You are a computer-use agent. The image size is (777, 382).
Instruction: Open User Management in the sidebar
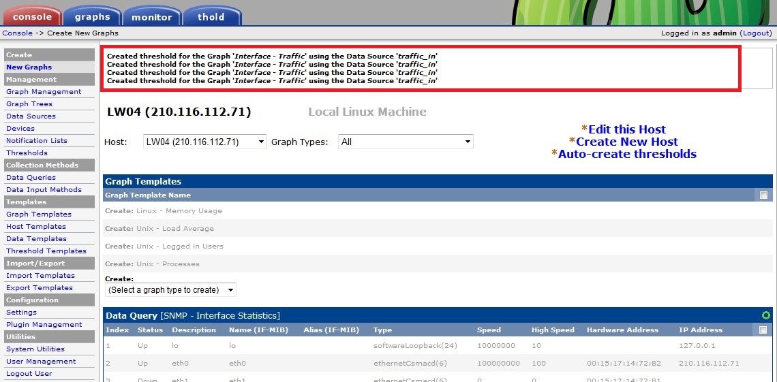pyautogui.click(x=41, y=361)
